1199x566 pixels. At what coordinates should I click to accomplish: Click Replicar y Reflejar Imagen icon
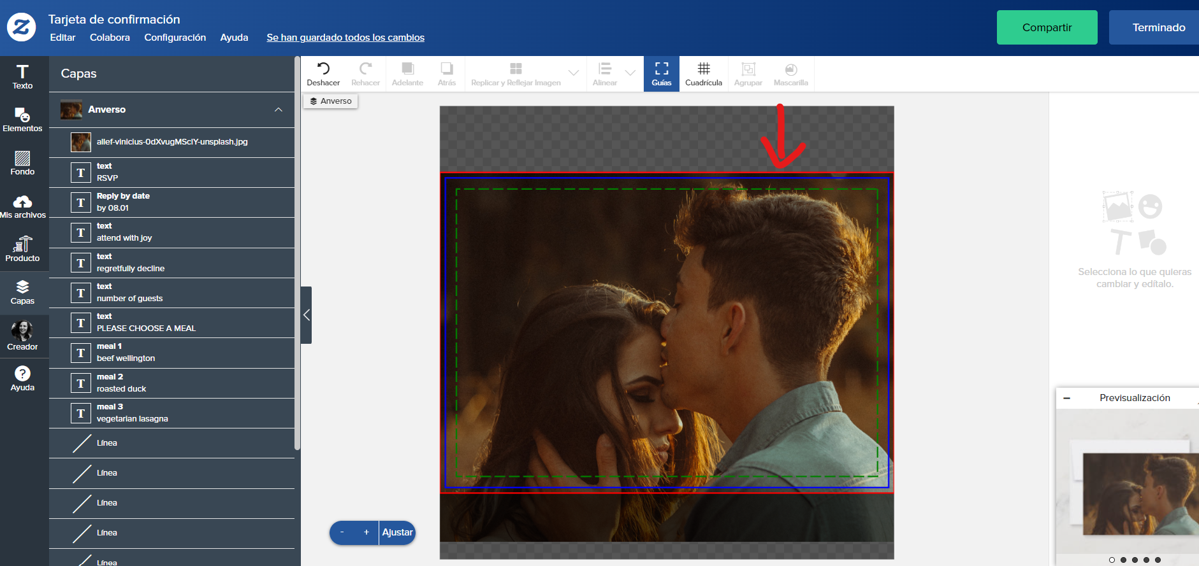(516, 74)
